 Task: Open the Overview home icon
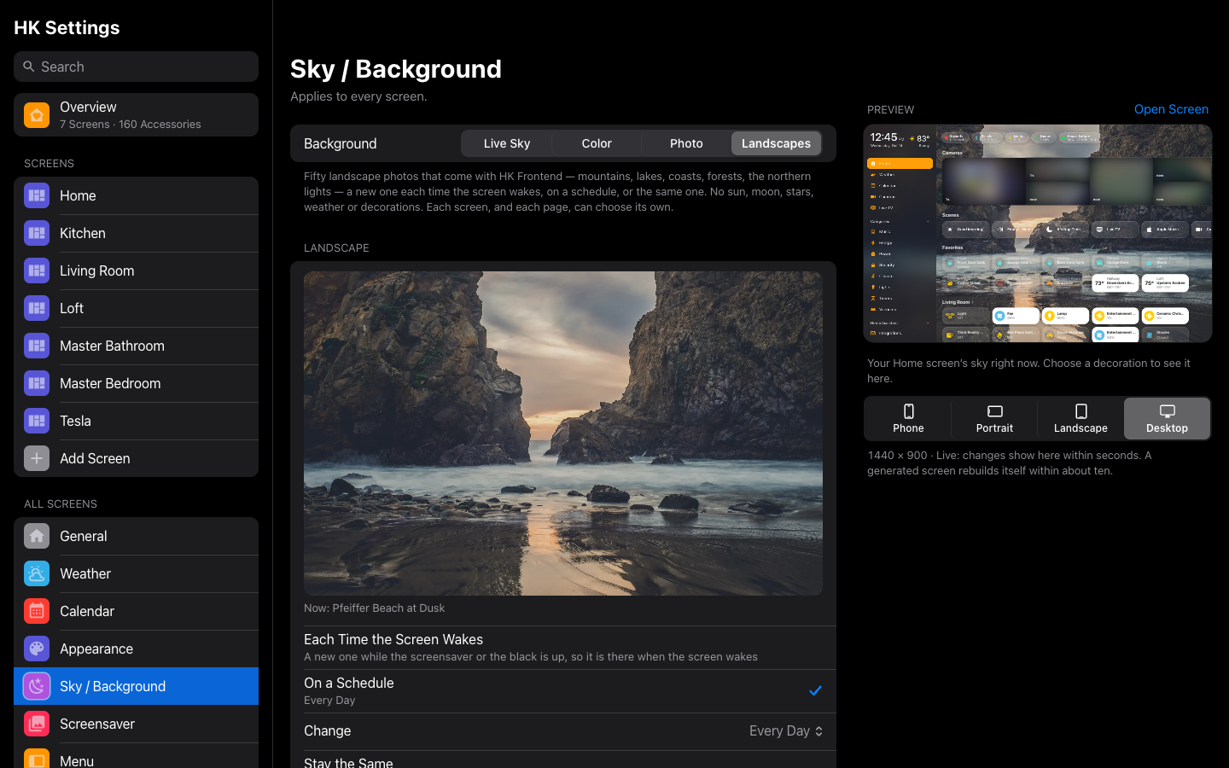click(x=37, y=114)
